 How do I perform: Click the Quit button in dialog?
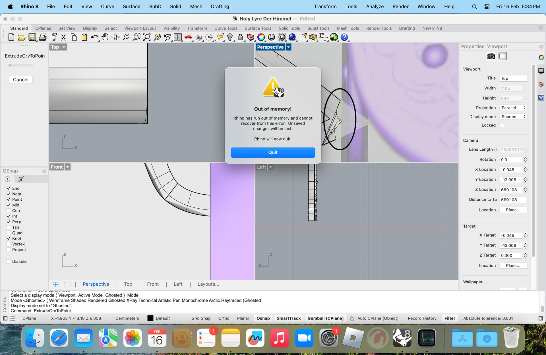[273, 152]
